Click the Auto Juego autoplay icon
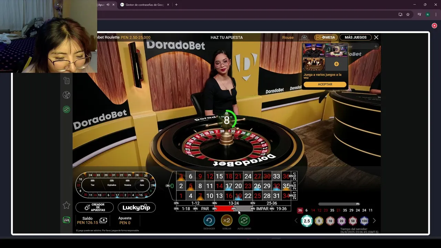The width and height of the screenshot is (441, 248). (x=244, y=220)
